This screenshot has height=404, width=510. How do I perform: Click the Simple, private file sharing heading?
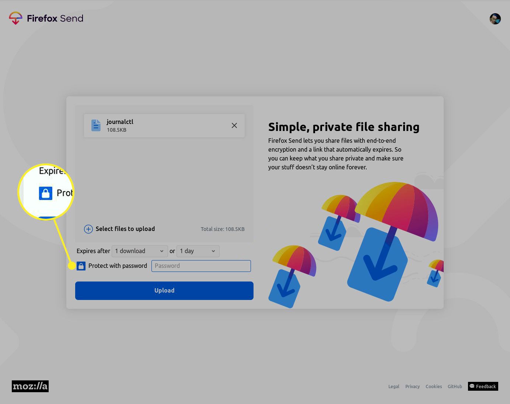[344, 127]
